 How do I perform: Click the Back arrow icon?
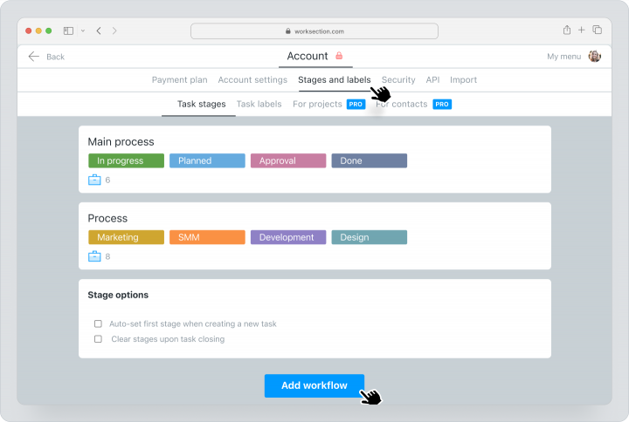(x=34, y=57)
